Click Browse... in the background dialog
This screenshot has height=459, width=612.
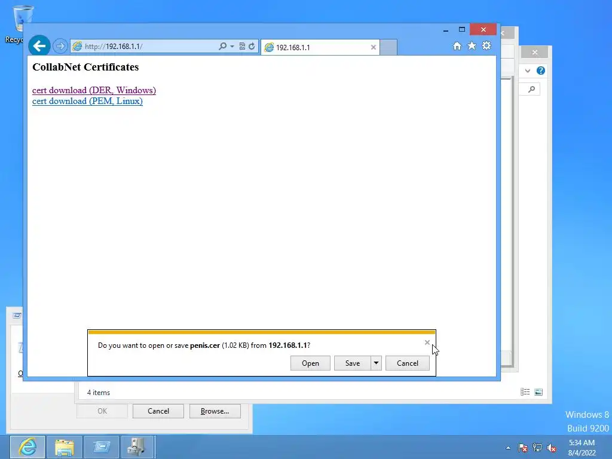click(x=215, y=411)
